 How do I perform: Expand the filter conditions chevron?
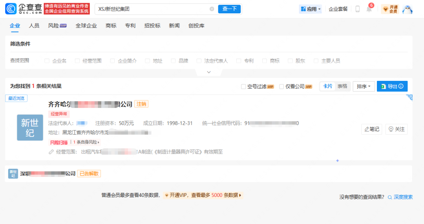click(209, 72)
